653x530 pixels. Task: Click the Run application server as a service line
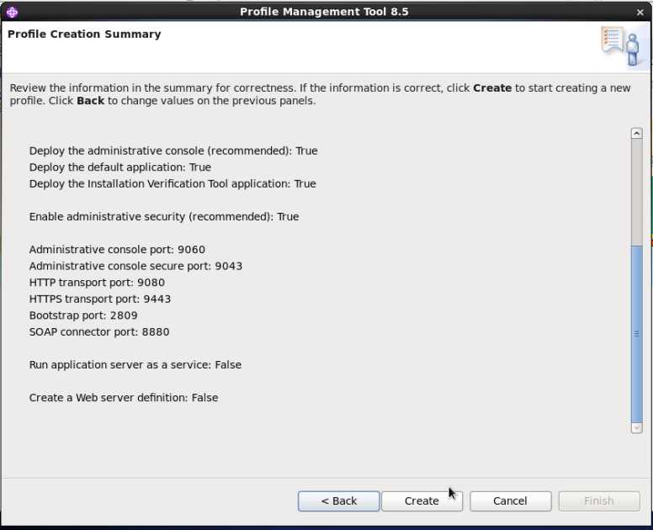click(x=135, y=365)
